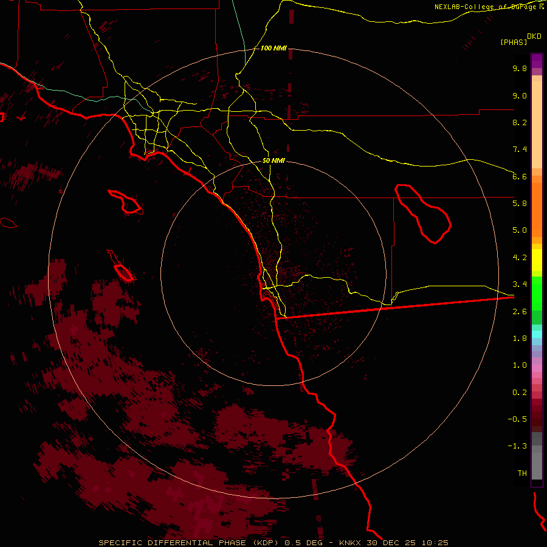This screenshot has height=547, width=547.
Task: Click the DKD product label
Action: coord(534,36)
